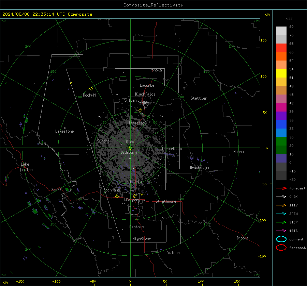Click the RockyMH map label
Screen dimensions: 307x286
coord(90,95)
